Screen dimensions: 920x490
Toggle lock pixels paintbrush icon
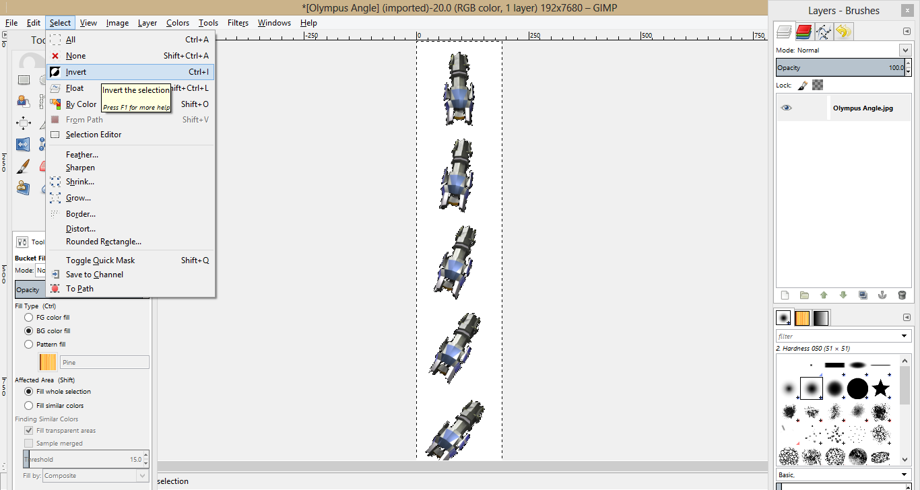click(x=803, y=85)
